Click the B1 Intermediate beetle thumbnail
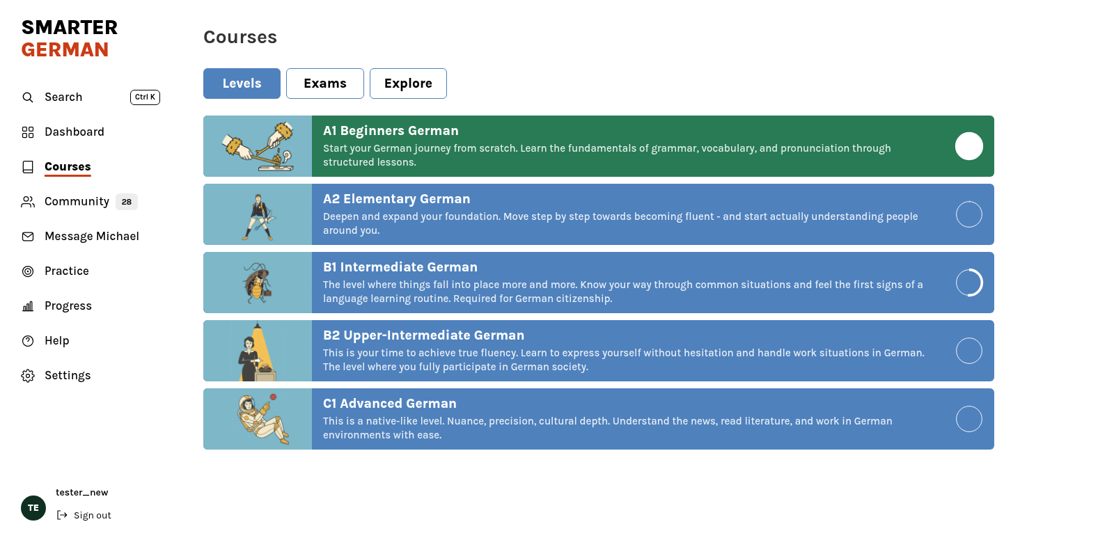Image resolution: width=1114 pixels, height=547 pixels. pos(258,283)
